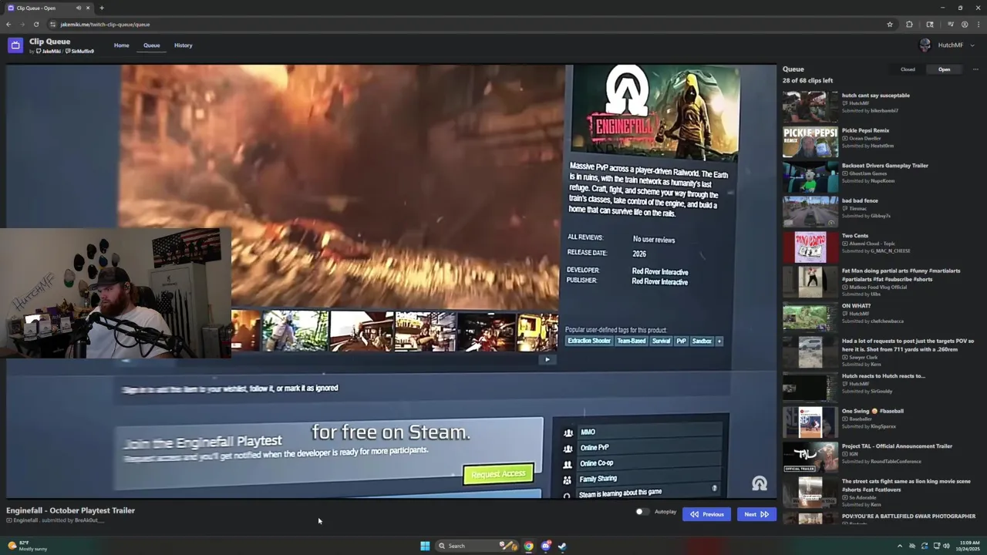
Task: Click the Enginefall October Playtest Trailer title
Action: [70, 510]
